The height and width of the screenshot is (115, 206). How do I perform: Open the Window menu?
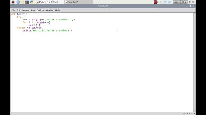50,10
